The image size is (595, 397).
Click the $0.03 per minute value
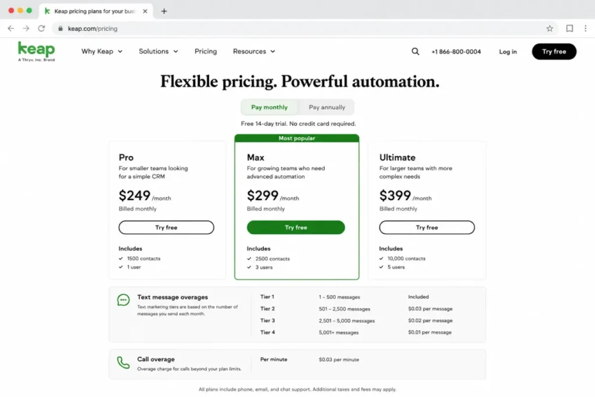339,359
